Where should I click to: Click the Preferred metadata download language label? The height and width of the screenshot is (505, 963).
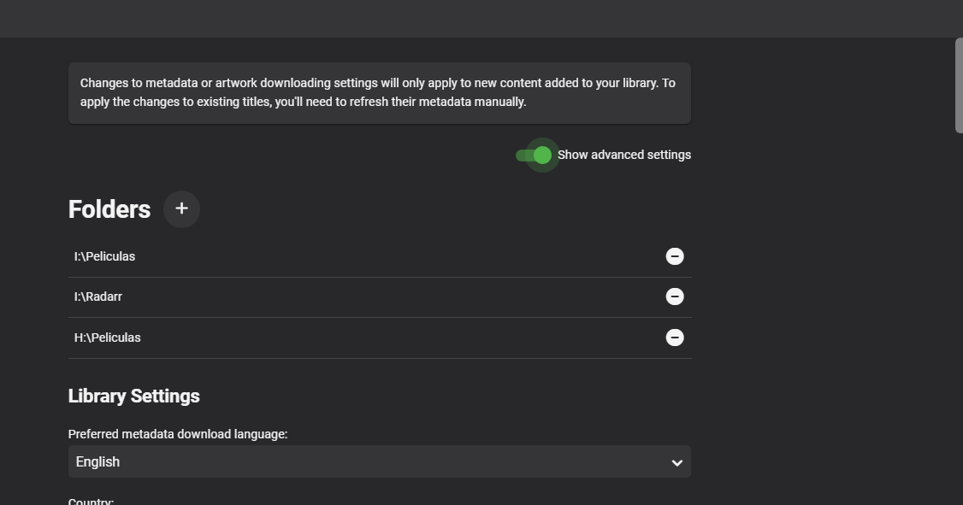178,434
